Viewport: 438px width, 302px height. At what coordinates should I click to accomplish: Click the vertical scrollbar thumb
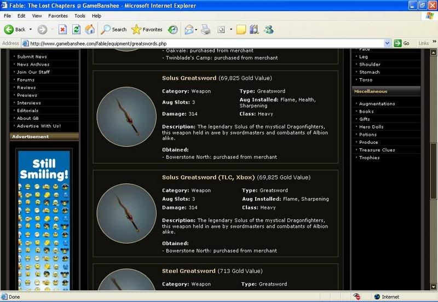coord(433,171)
